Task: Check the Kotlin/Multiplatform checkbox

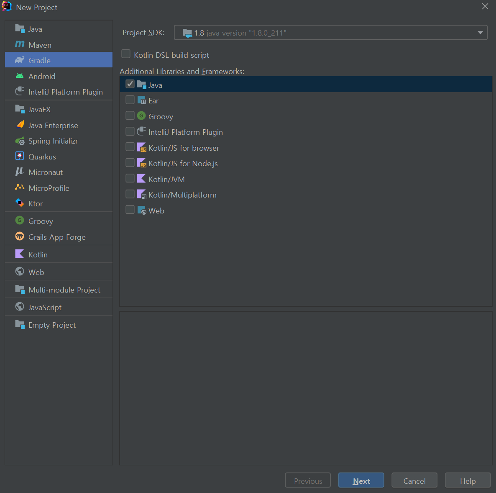Action: 130,194
